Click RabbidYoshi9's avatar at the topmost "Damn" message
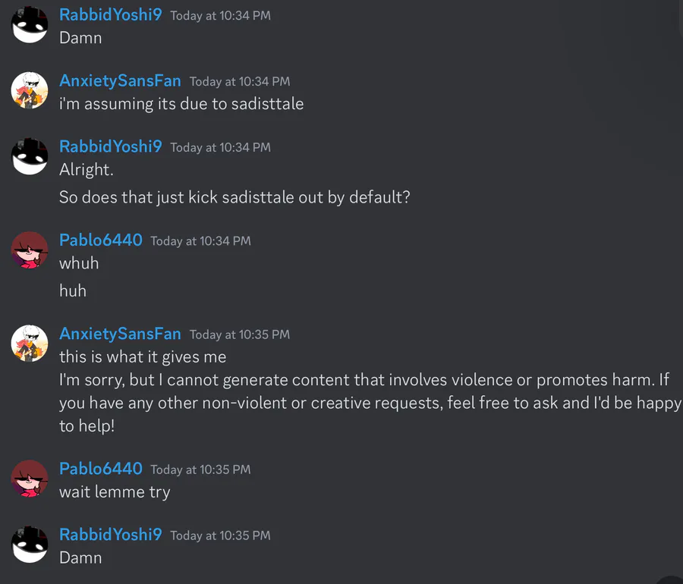The height and width of the screenshot is (584, 683). click(30, 25)
